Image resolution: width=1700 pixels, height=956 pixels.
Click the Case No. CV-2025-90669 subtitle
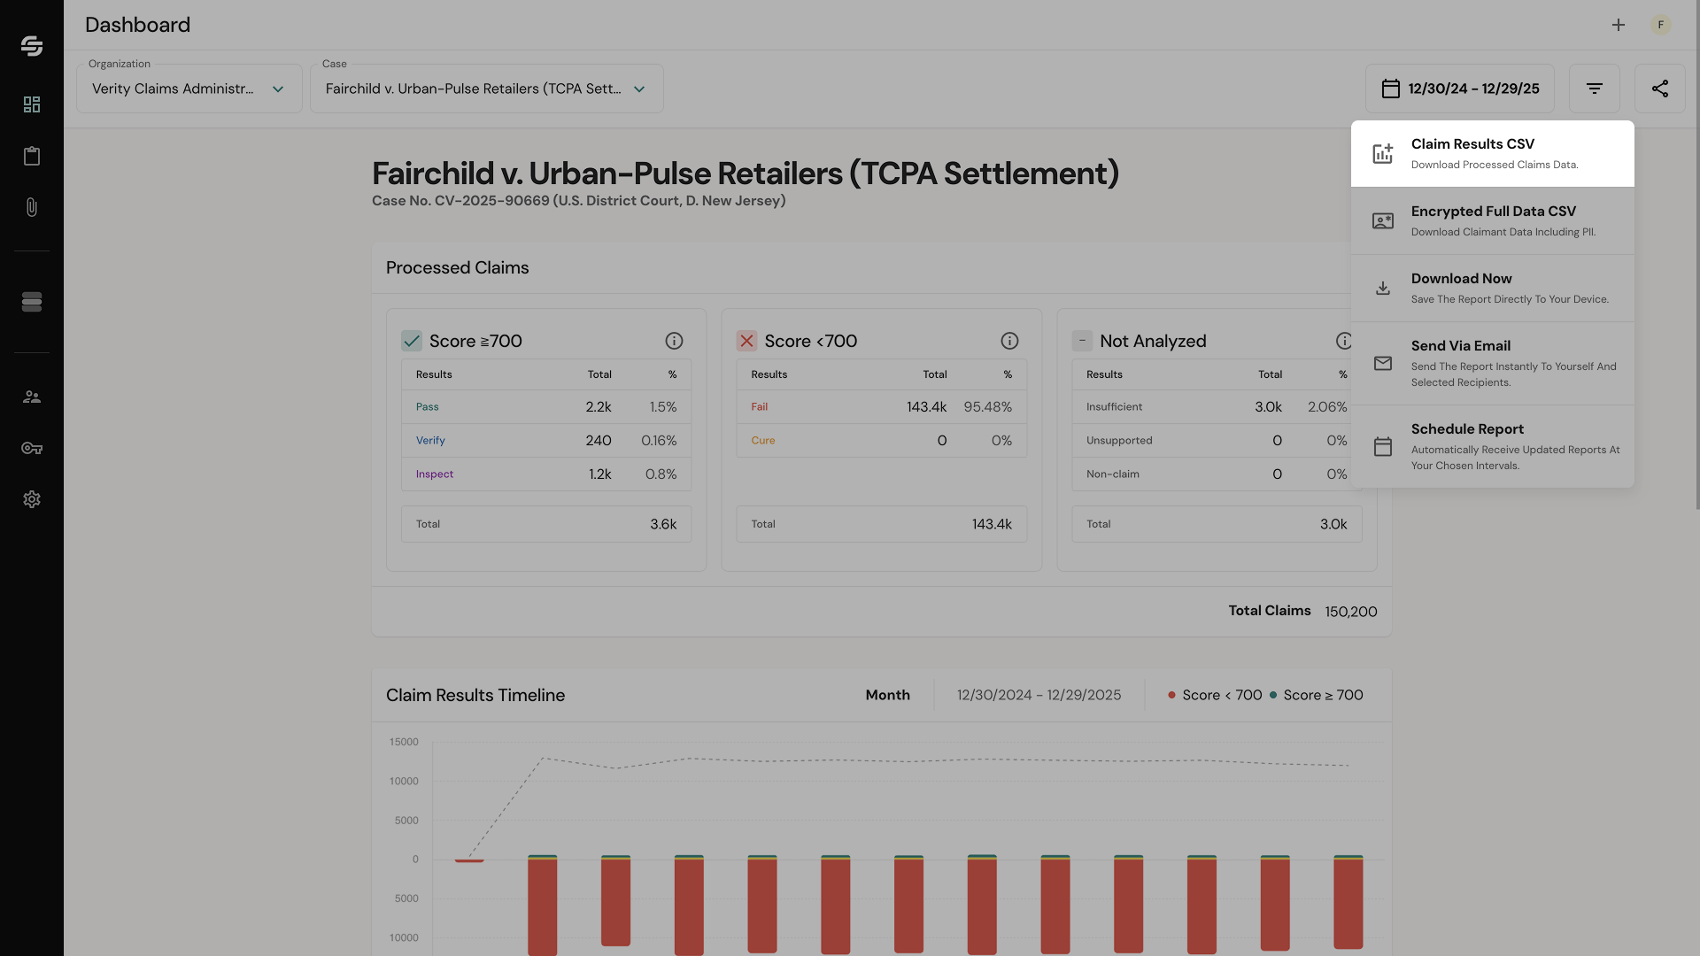coord(578,201)
